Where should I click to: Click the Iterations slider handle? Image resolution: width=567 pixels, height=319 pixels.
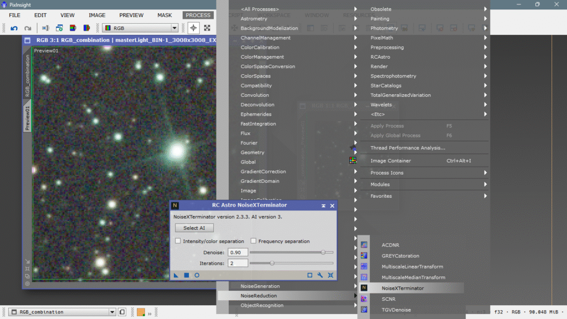(272, 263)
